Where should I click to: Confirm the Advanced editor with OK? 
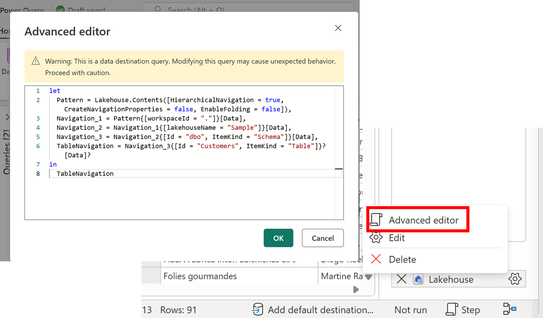pos(278,238)
